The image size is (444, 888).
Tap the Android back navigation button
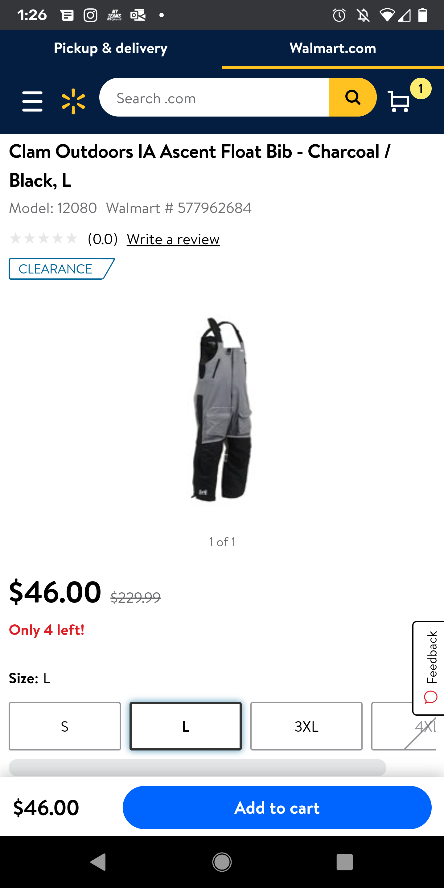click(x=98, y=862)
